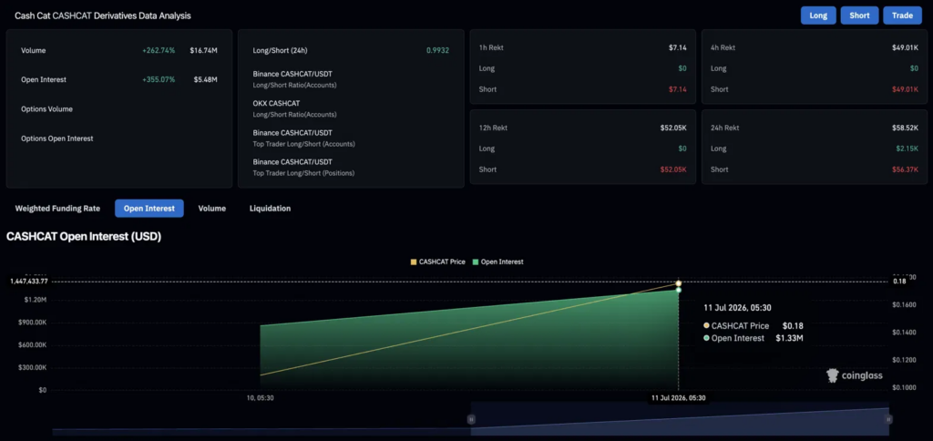The height and width of the screenshot is (441, 933).
Task: Click the 24h Rekt Short value $56.37K
Action: [x=904, y=169]
